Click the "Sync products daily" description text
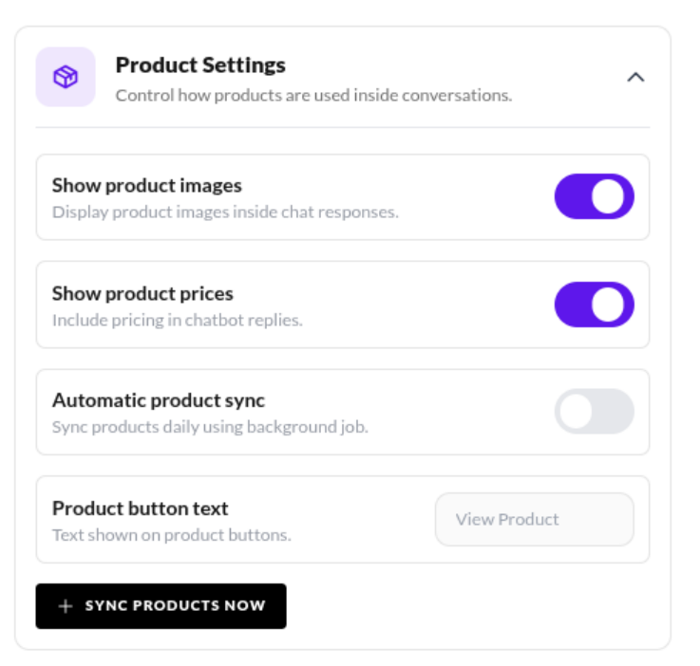The width and height of the screenshot is (700, 666). [210, 427]
